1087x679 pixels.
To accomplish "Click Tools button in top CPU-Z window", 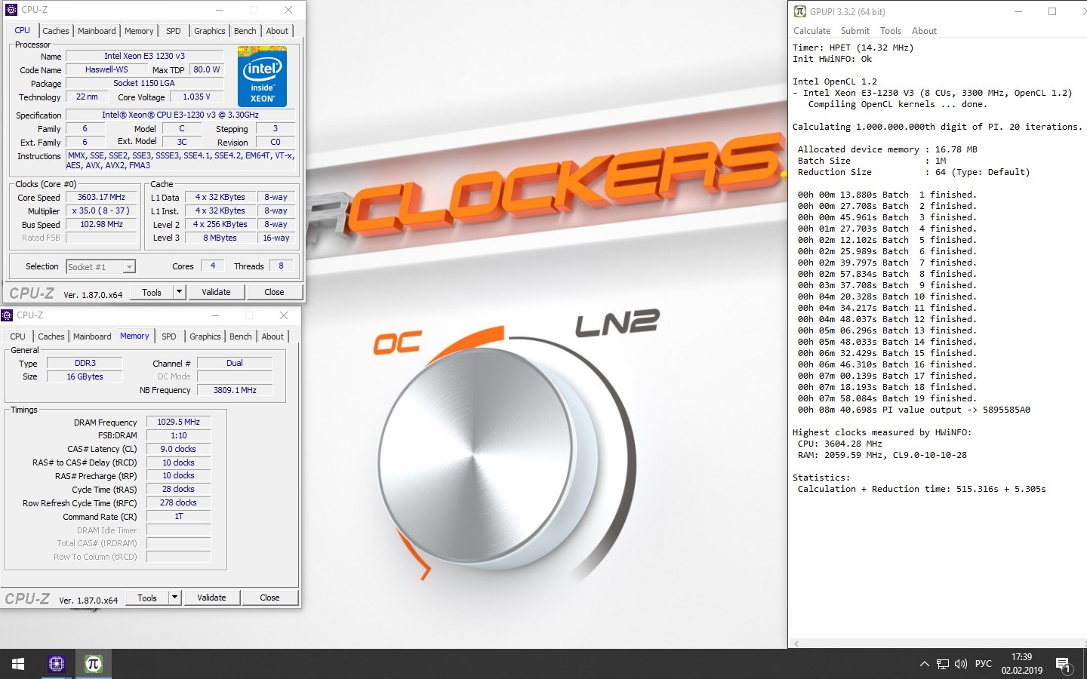I will 152,292.
